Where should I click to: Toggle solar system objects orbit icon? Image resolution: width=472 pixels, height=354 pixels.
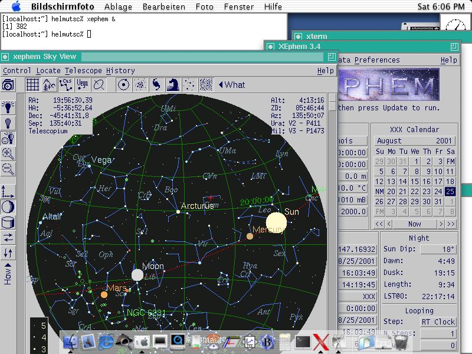point(123,84)
